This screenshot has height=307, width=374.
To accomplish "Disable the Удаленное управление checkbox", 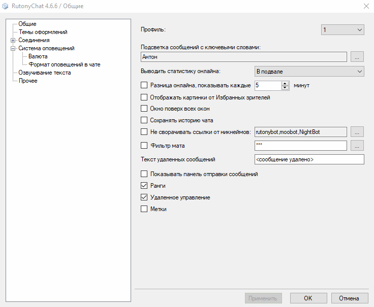I will click(144, 197).
